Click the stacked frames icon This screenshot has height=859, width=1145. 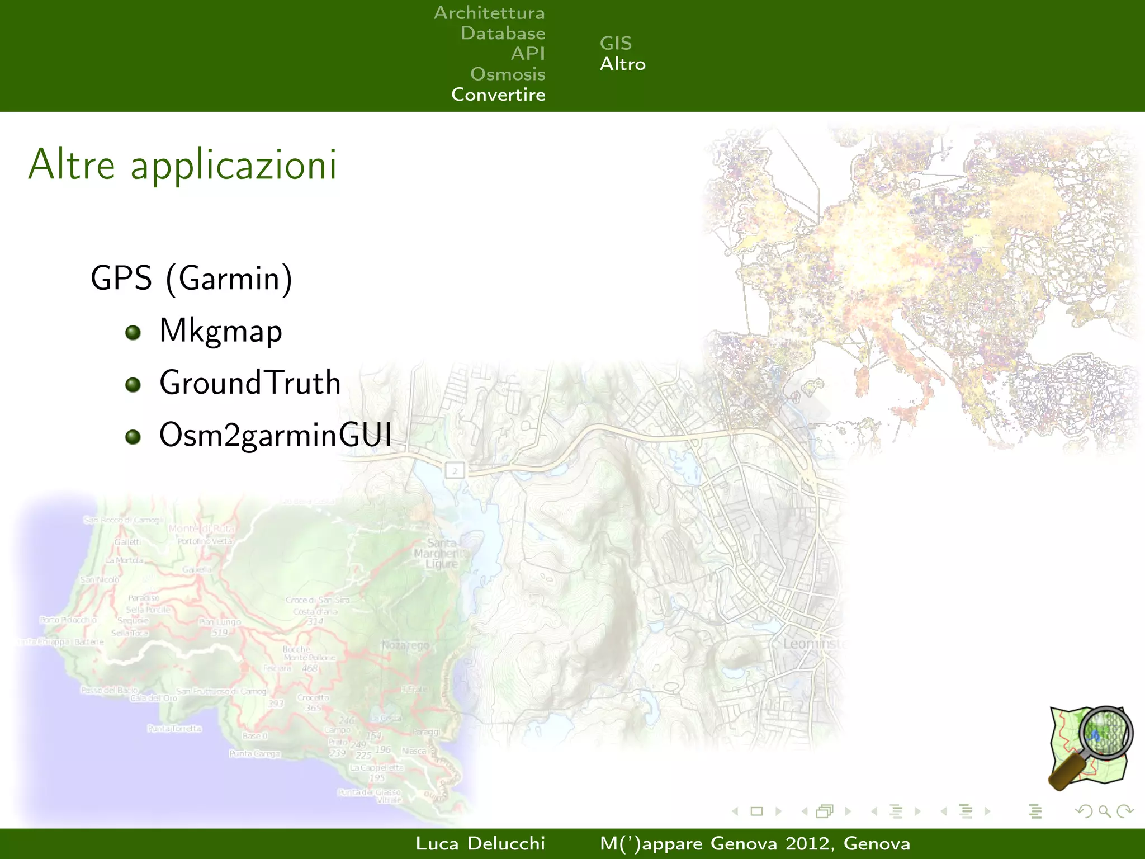(825, 811)
